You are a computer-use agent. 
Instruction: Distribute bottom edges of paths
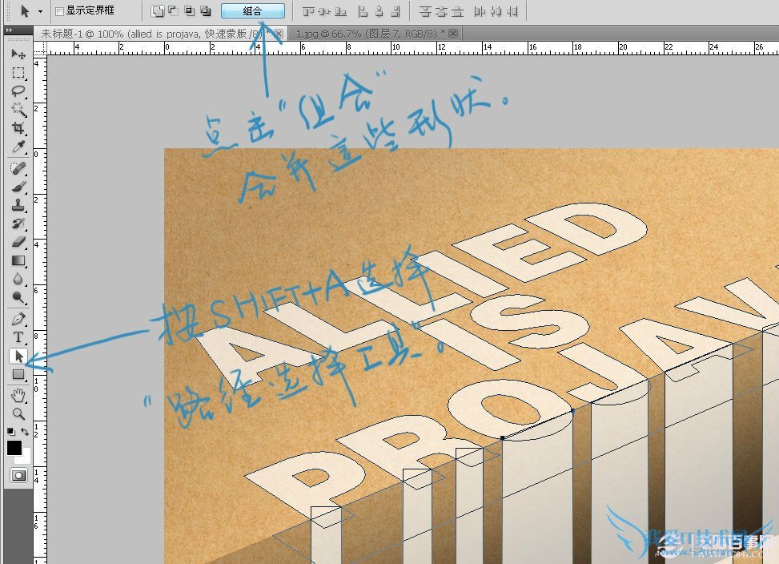(x=458, y=11)
